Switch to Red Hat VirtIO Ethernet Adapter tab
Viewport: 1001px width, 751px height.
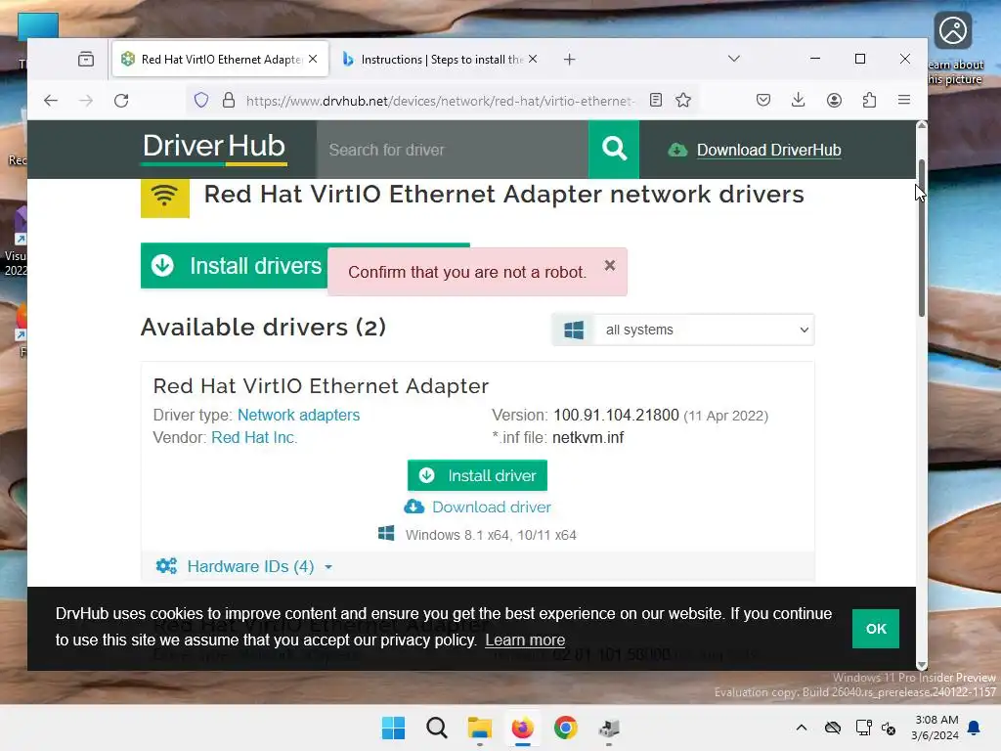coord(220,60)
